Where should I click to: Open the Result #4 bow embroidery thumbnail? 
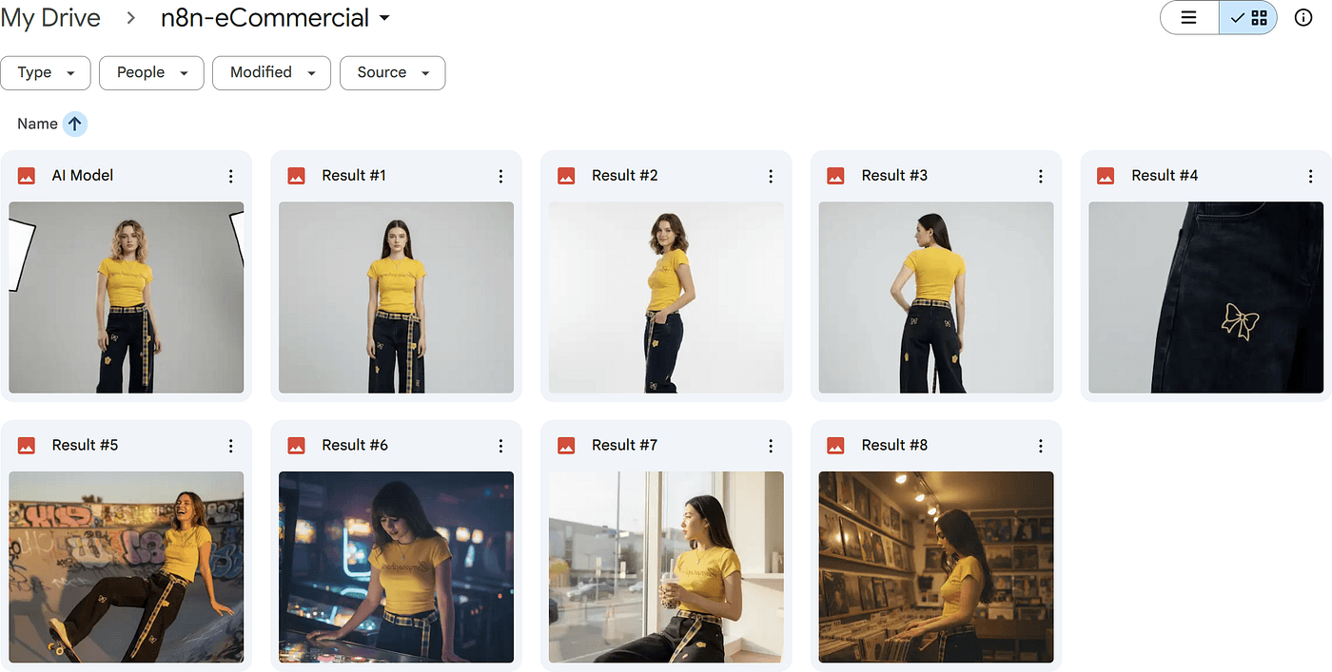1205,297
